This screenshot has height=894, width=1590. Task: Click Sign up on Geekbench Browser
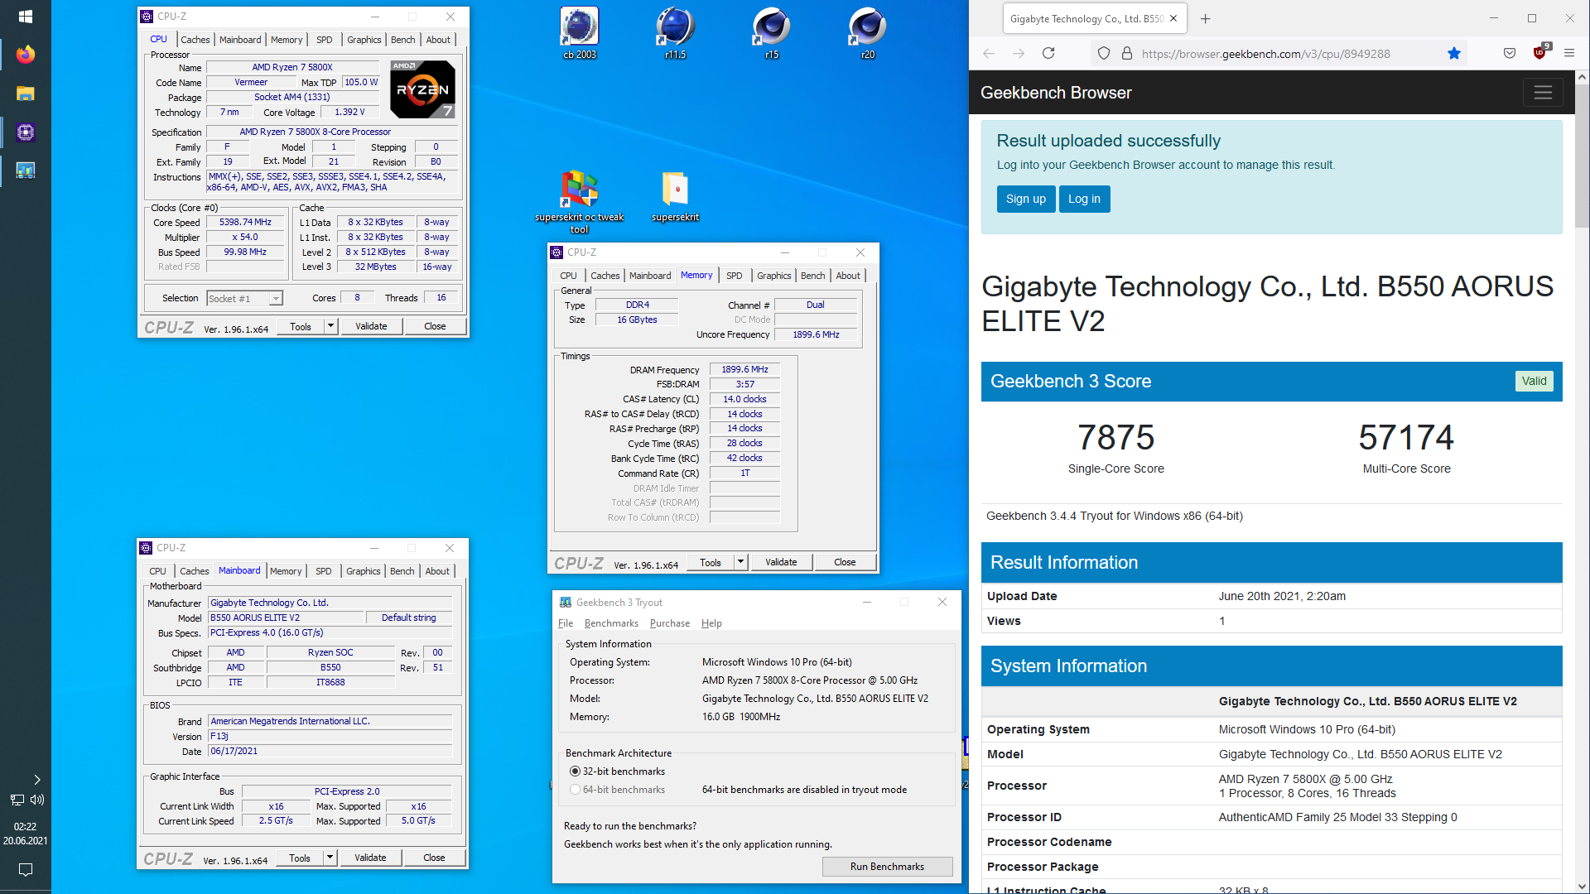pyautogui.click(x=1026, y=199)
